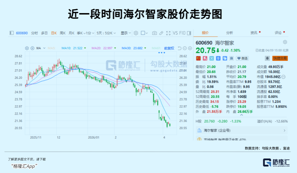This screenshot has width=297, height=173.
Task: Open chart settings gear in top toolbar
Action: [136, 33]
